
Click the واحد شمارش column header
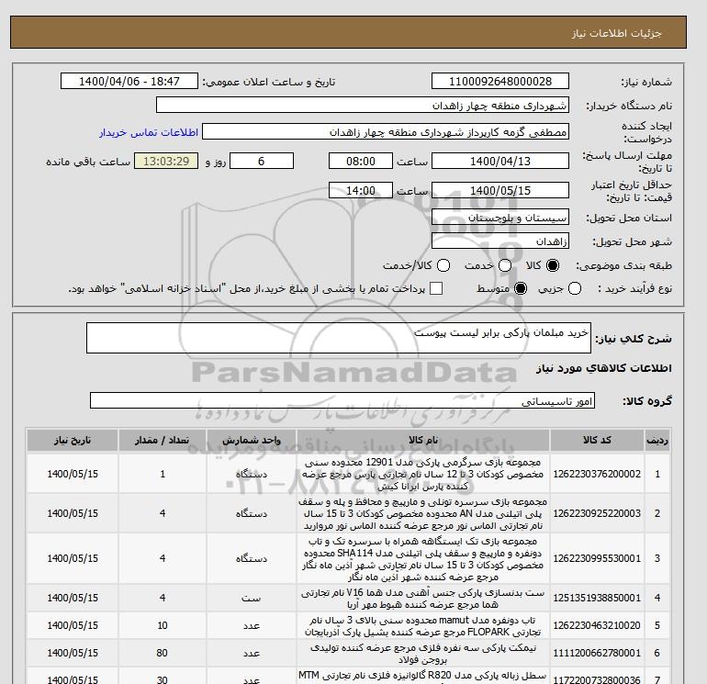click(x=252, y=441)
